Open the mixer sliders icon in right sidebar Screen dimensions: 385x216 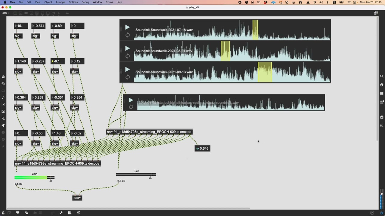tap(382, 126)
